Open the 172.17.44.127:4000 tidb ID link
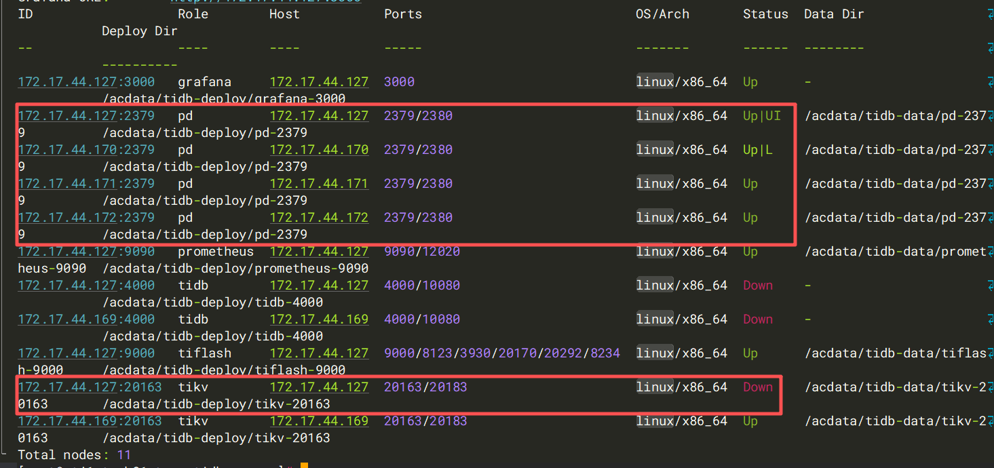 [85, 286]
